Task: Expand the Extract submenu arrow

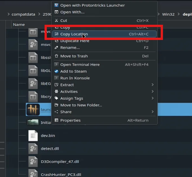Action: (x=153, y=85)
